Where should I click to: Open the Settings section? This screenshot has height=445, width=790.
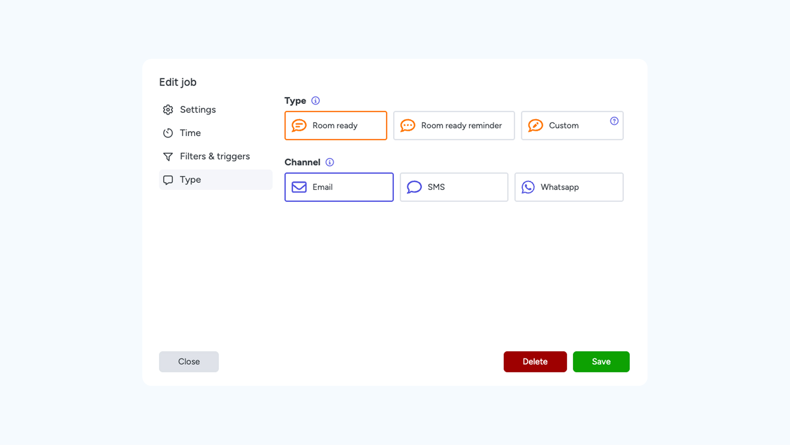[x=216, y=110]
